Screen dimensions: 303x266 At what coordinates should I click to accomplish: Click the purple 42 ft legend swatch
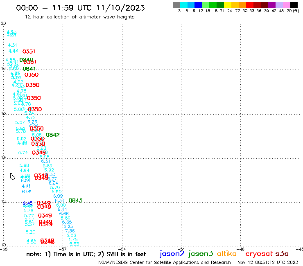point(272,5)
